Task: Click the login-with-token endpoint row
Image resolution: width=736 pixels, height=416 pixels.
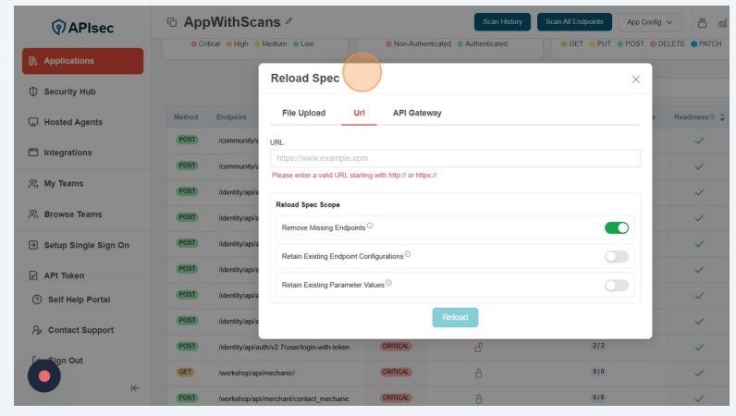Action: click(284, 347)
